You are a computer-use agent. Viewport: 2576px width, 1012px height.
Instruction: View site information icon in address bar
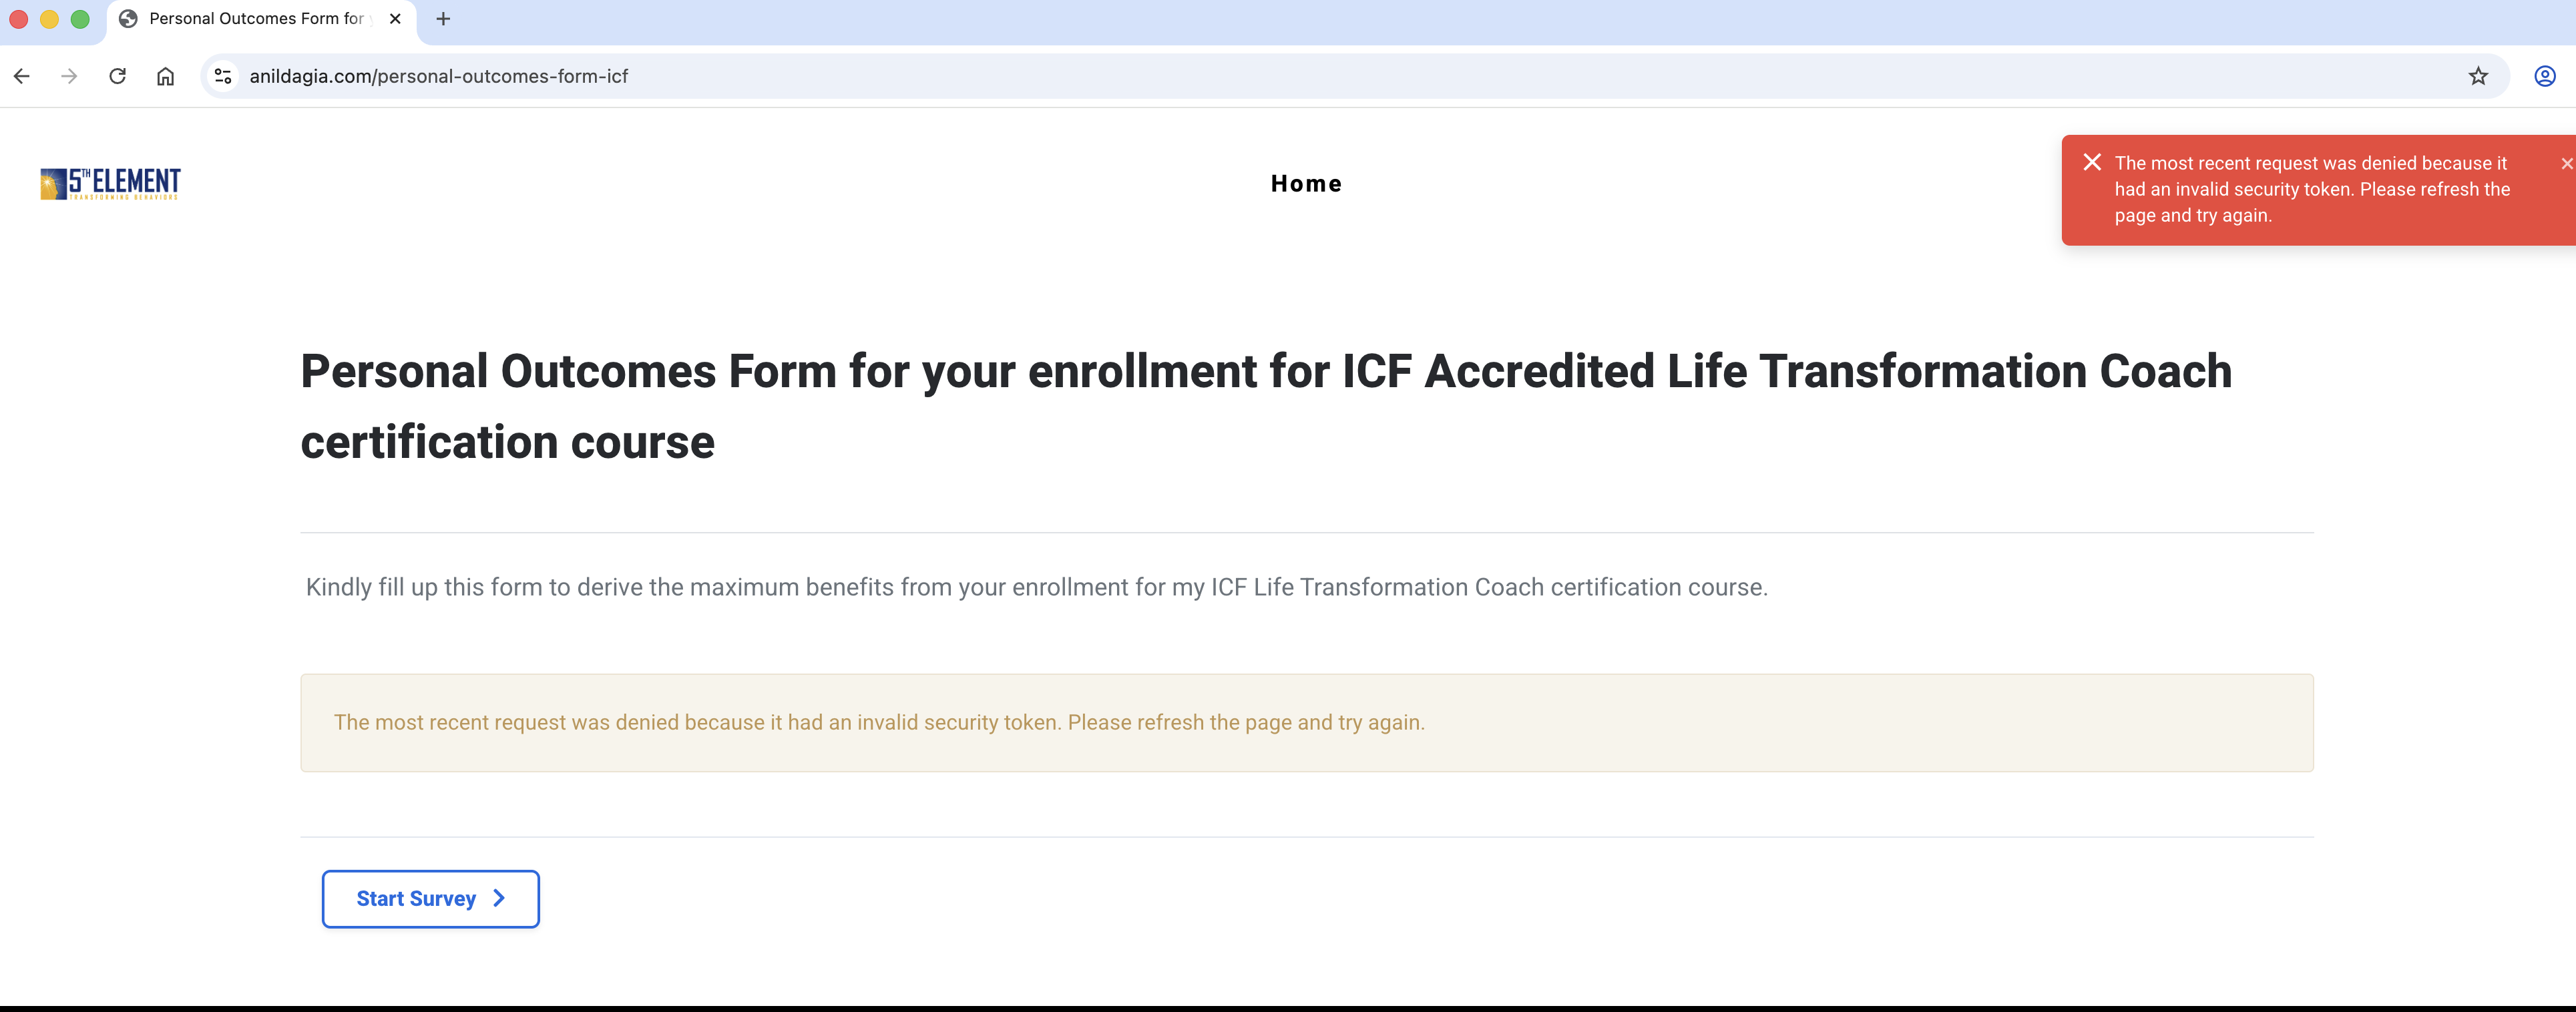pos(223,76)
